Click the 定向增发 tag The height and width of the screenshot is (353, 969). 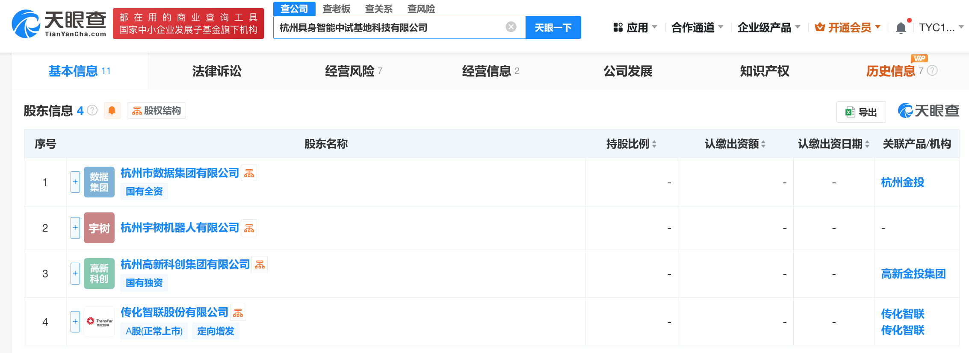coord(216,331)
